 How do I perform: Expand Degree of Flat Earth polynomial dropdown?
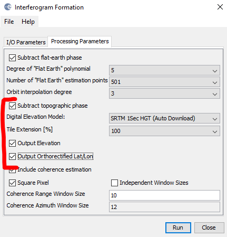(x=164, y=70)
